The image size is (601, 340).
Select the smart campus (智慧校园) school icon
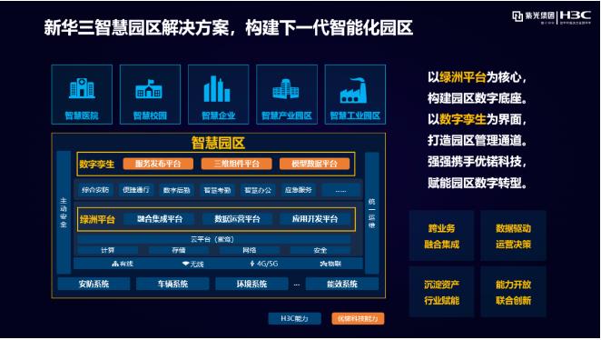(149, 89)
